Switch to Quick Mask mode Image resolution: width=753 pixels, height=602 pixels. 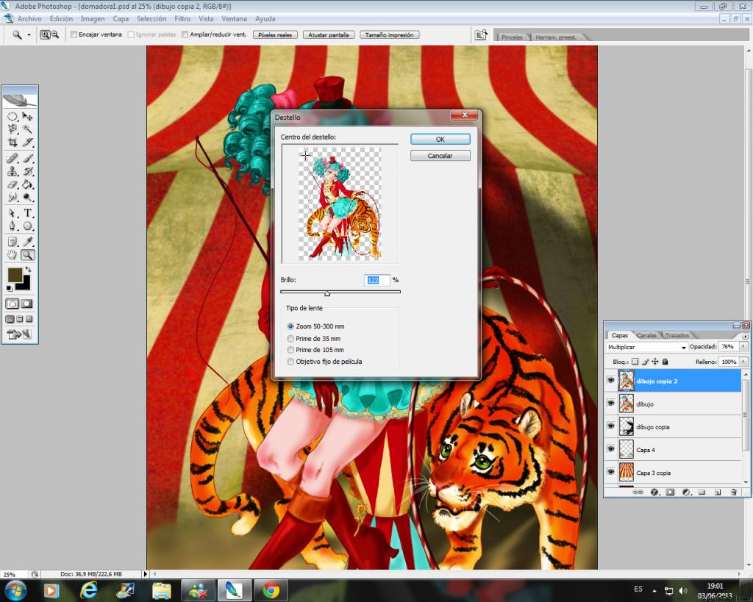pyautogui.click(x=27, y=304)
